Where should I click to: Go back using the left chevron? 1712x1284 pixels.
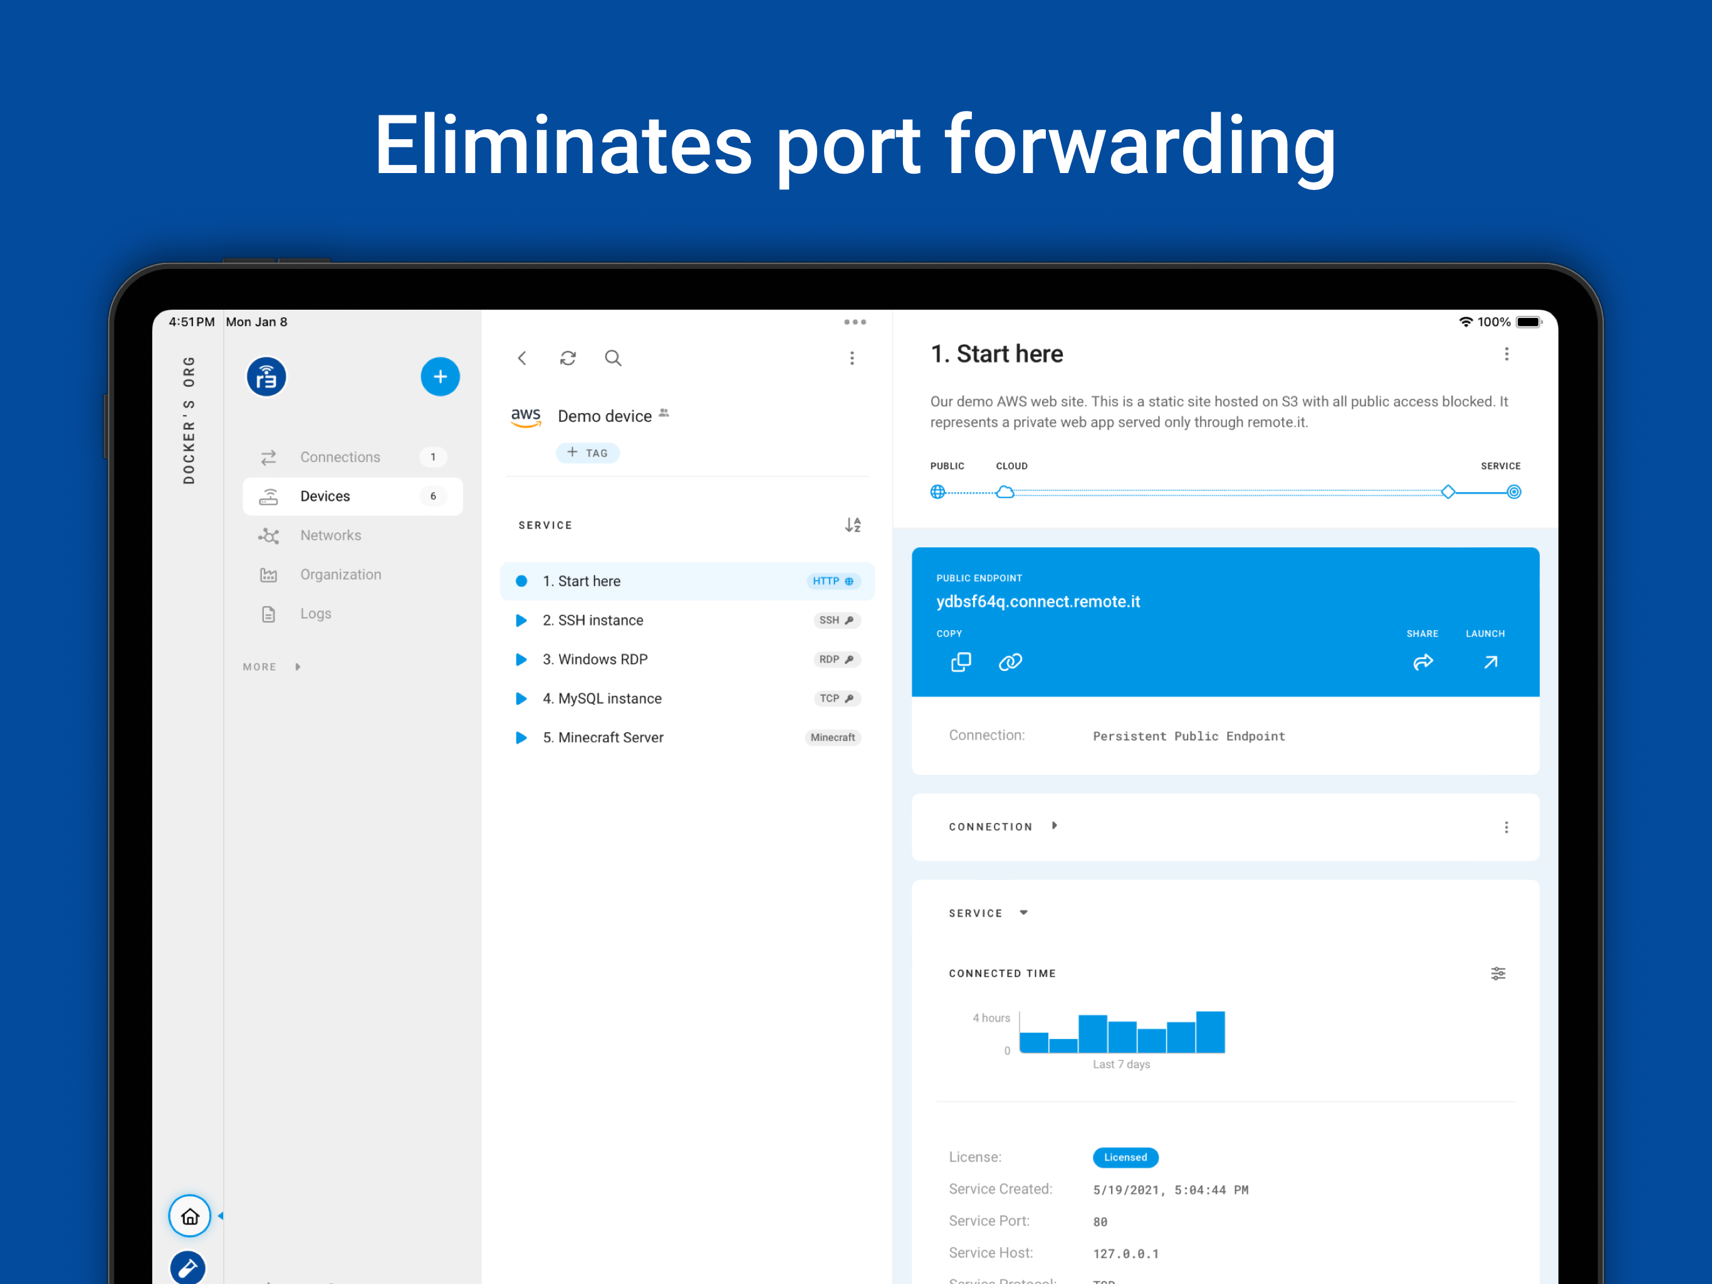click(x=523, y=358)
